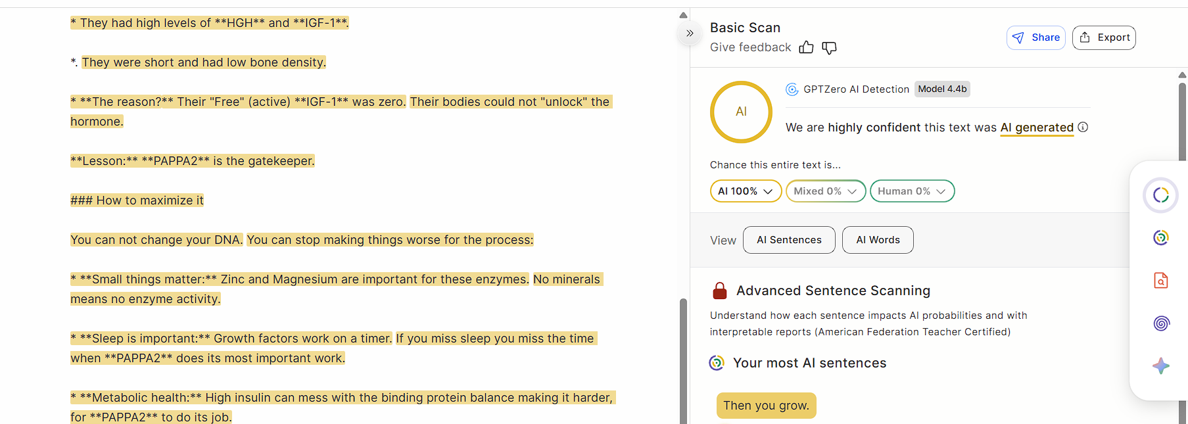Select the top circular scan sidebar icon

pos(1161,195)
